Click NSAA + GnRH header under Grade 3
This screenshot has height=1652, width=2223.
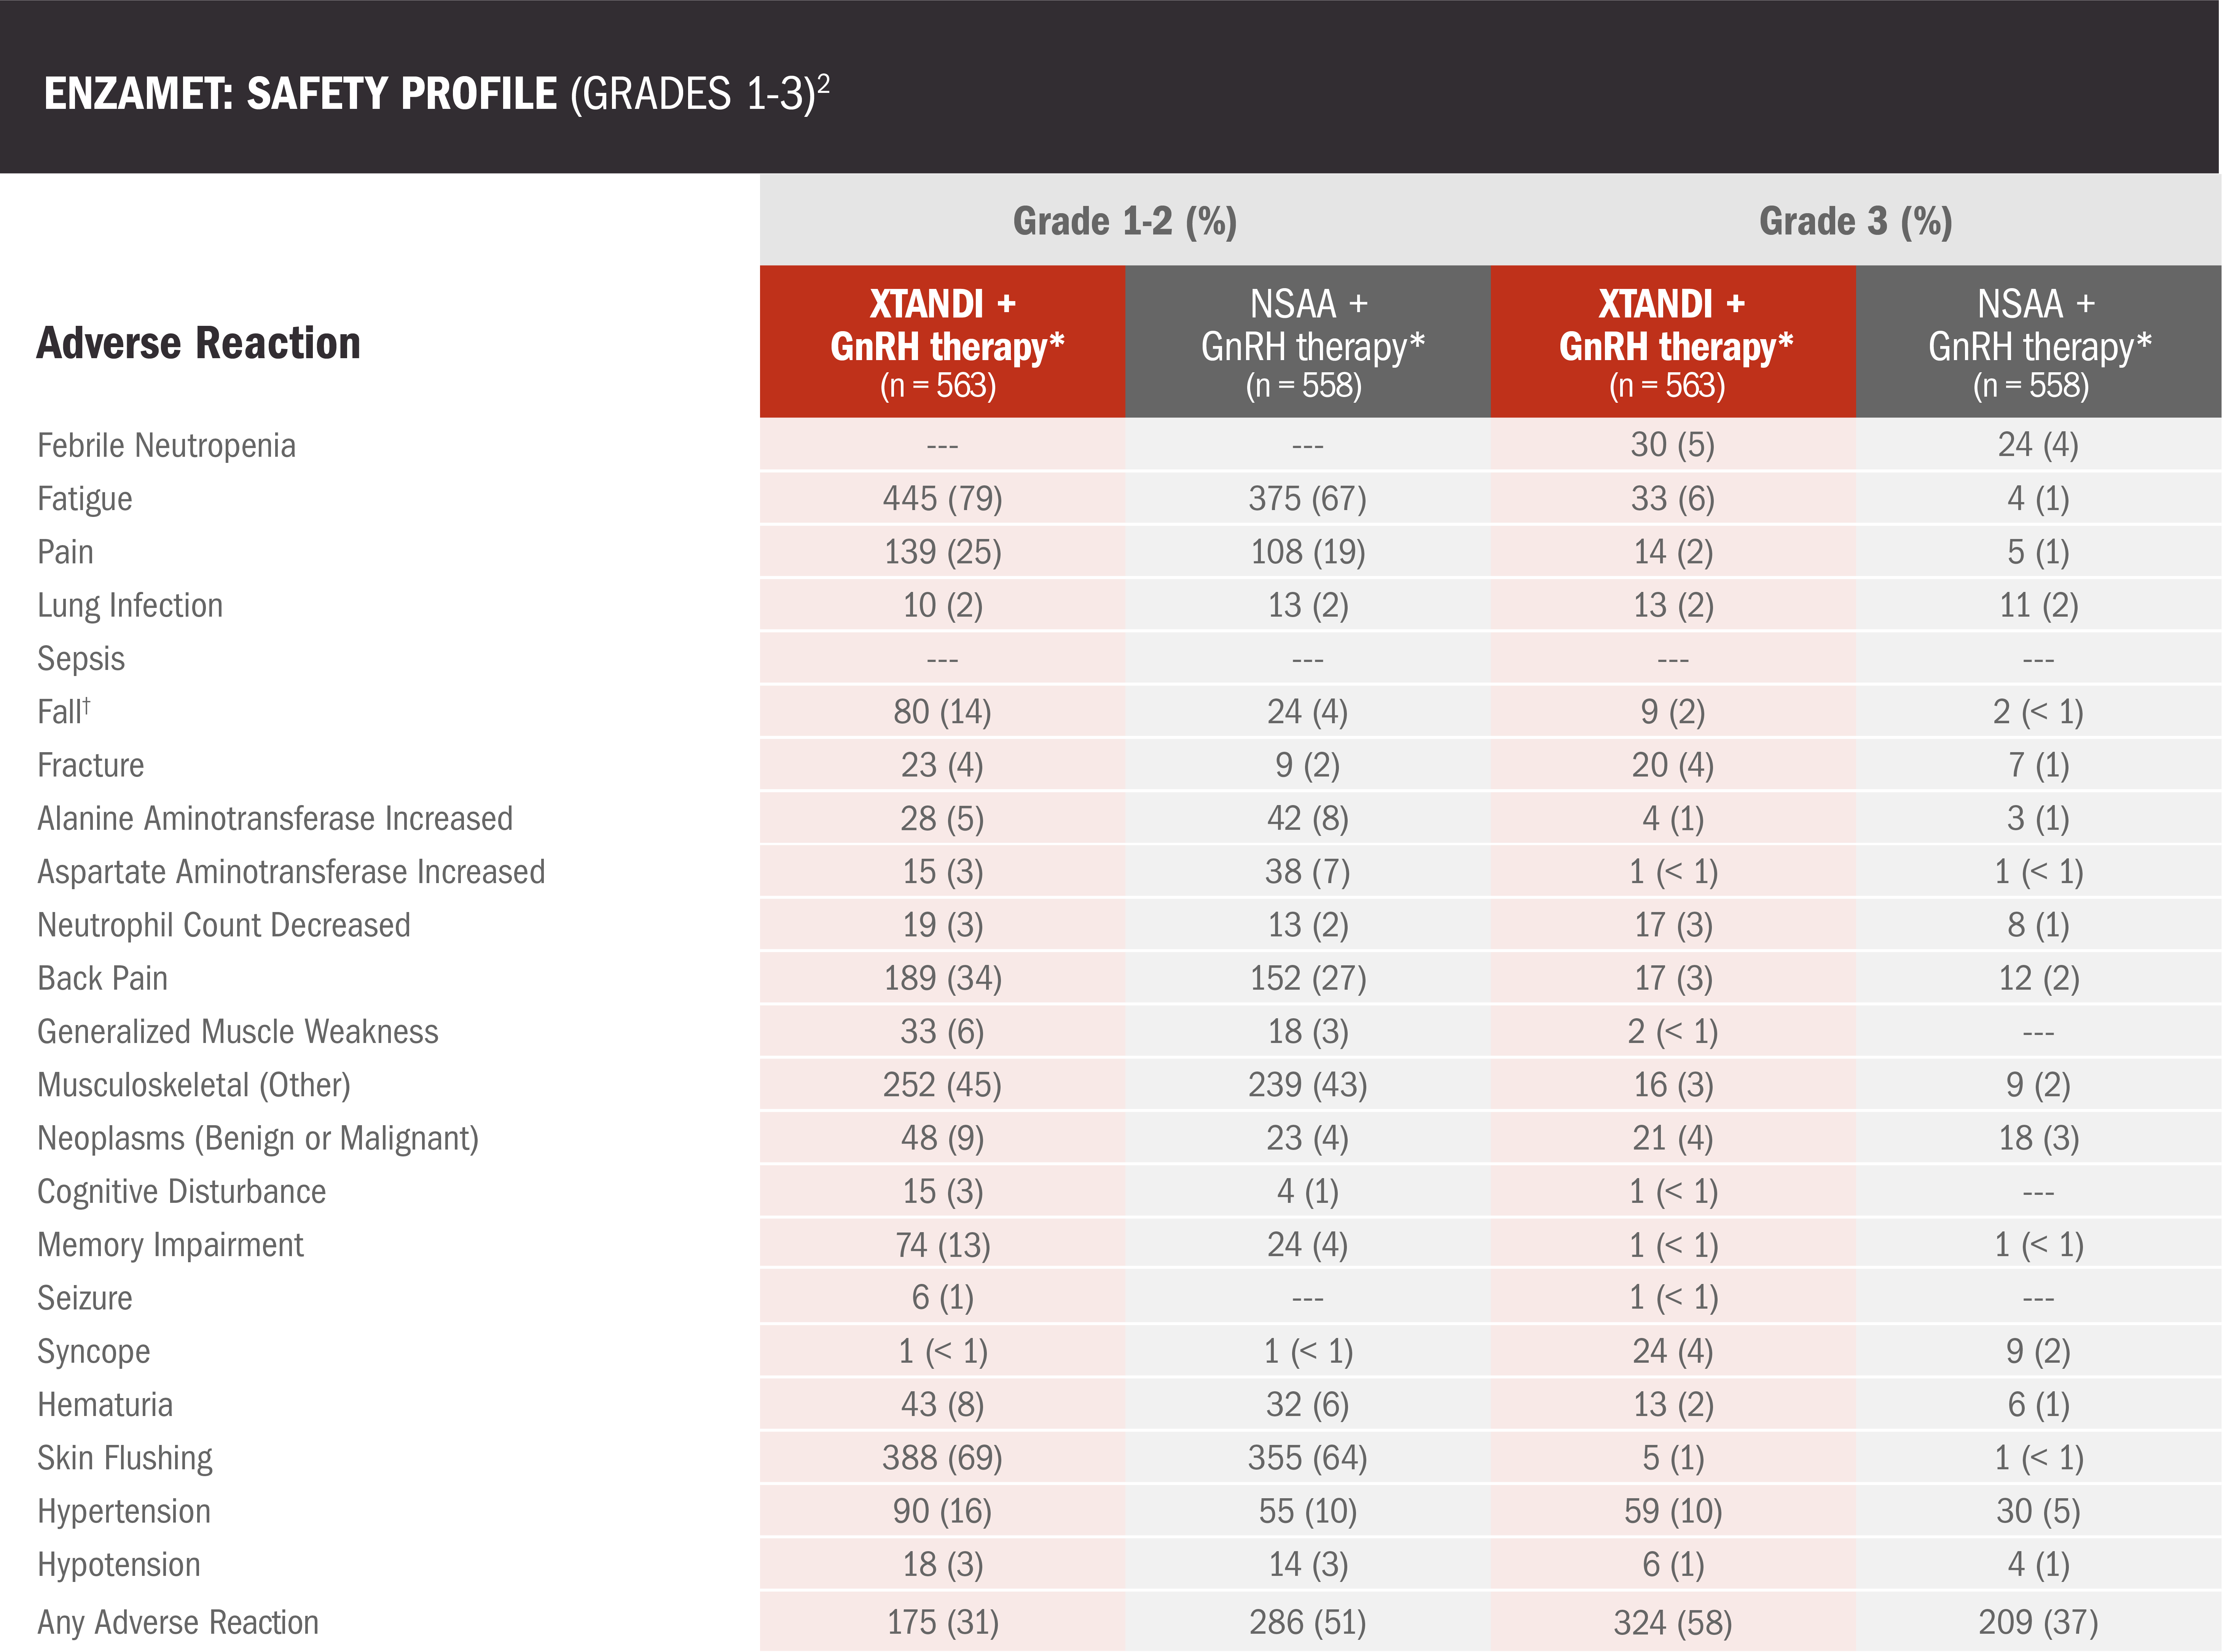coord(2038,343)
